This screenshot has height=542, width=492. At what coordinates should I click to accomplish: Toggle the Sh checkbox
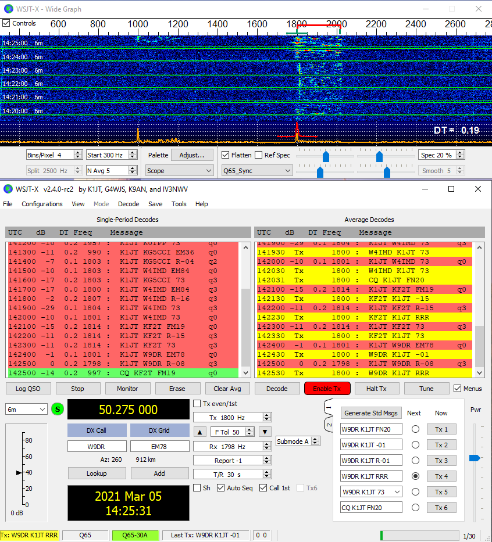click(x=197, y=488)
